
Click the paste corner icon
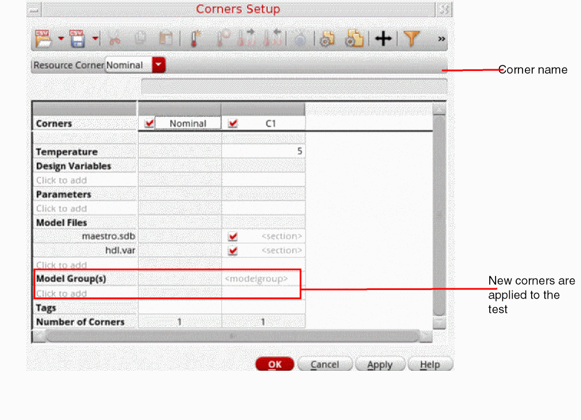166,38
